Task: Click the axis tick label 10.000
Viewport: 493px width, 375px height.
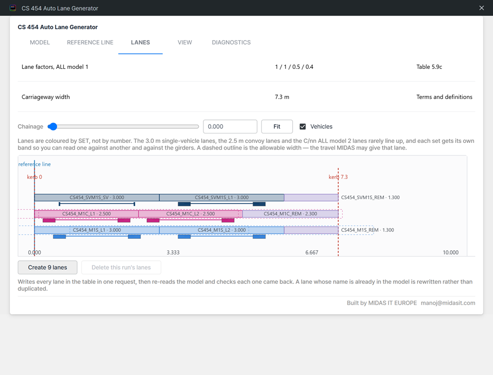Action: [451, 252]
